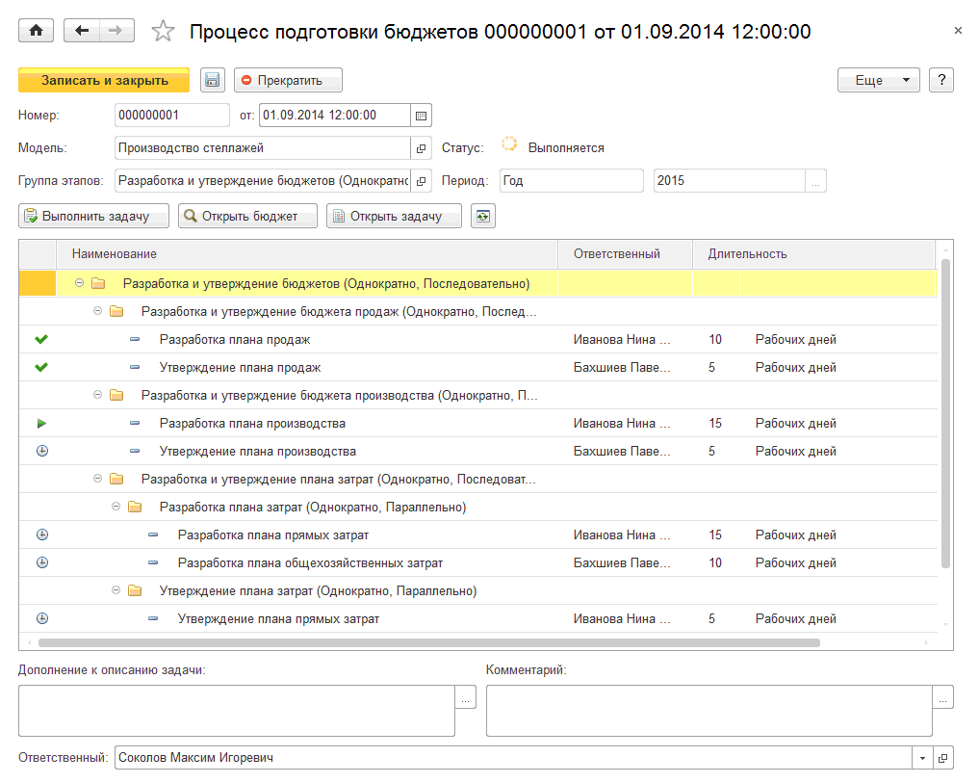The image size is (979, 783).
Task: Click the Записать и закрыть button
Action: coord(105,81)
